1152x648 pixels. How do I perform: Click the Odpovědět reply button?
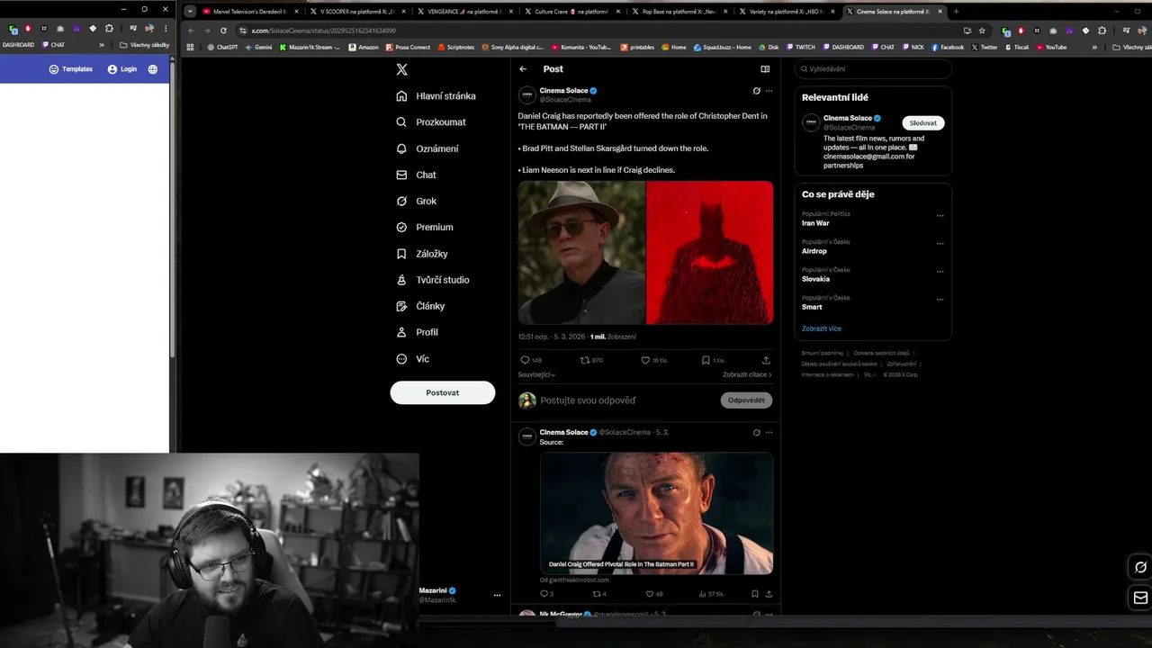pyautogui.click(x=746, y=400)
